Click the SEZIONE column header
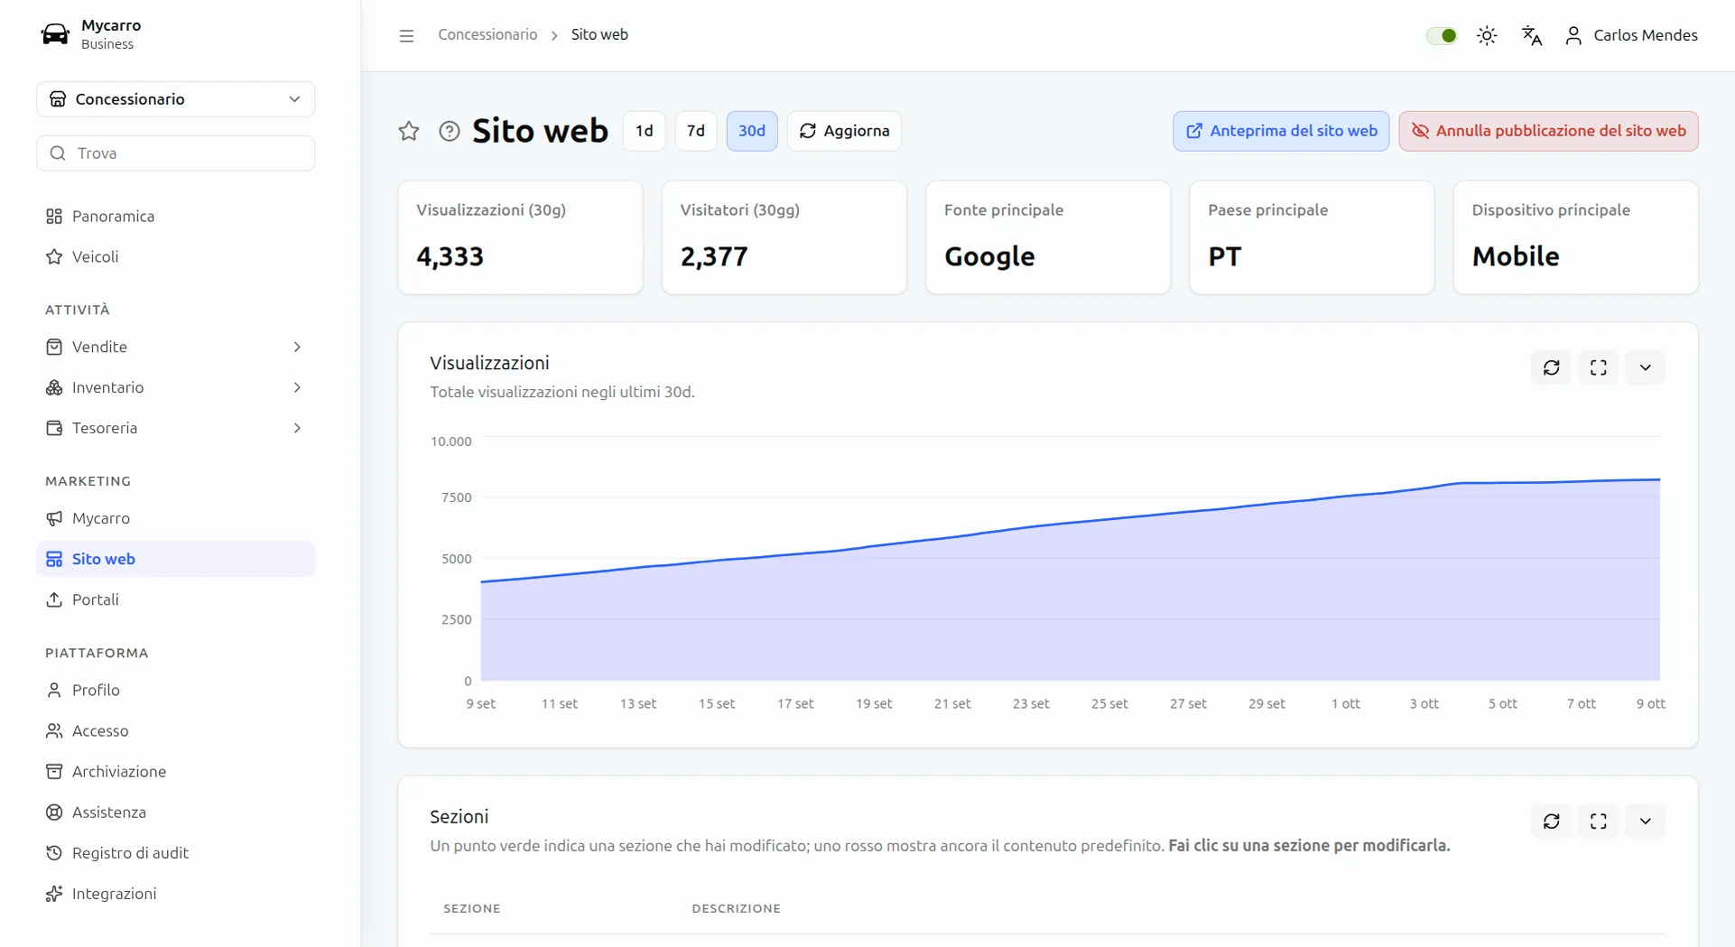Screen dimensions: 1735x947 tap(472, 908)
